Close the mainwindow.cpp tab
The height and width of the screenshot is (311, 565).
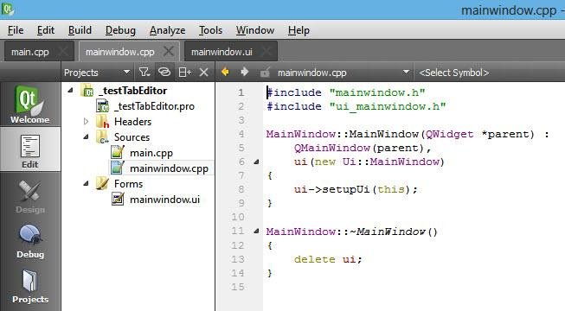tap(168, 52)
